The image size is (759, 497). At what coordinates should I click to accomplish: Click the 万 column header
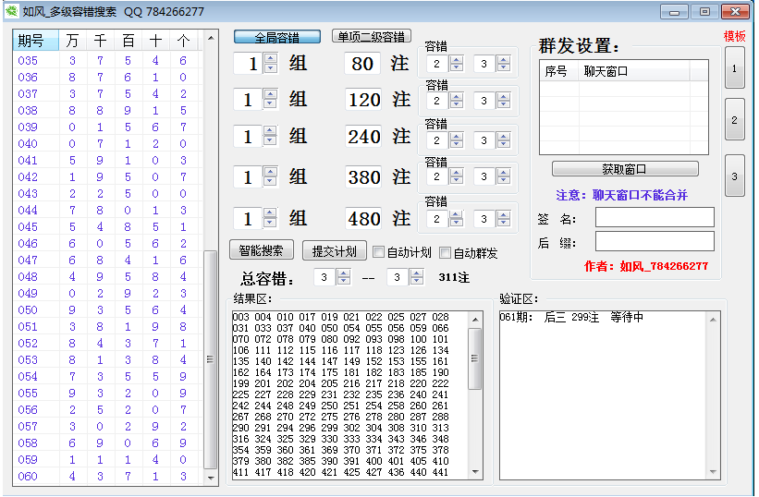[x=73, y=40]
